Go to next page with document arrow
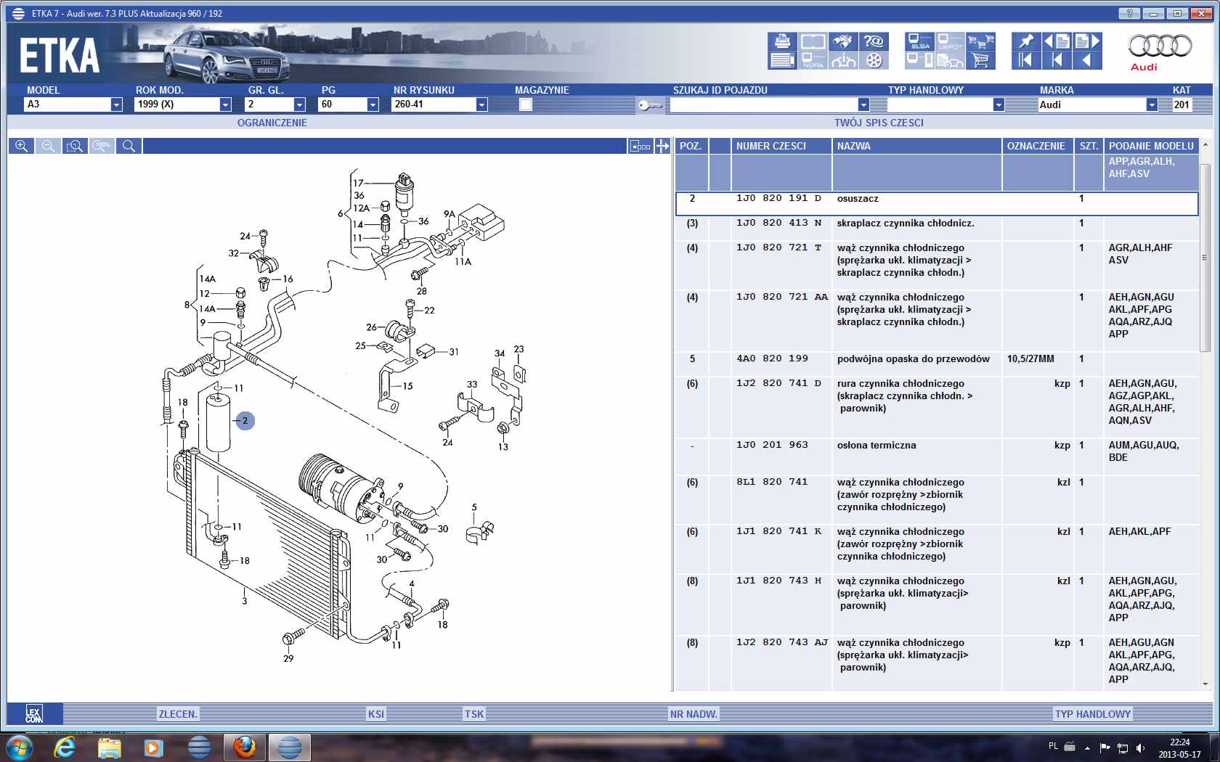 [x=1087, y=41]
